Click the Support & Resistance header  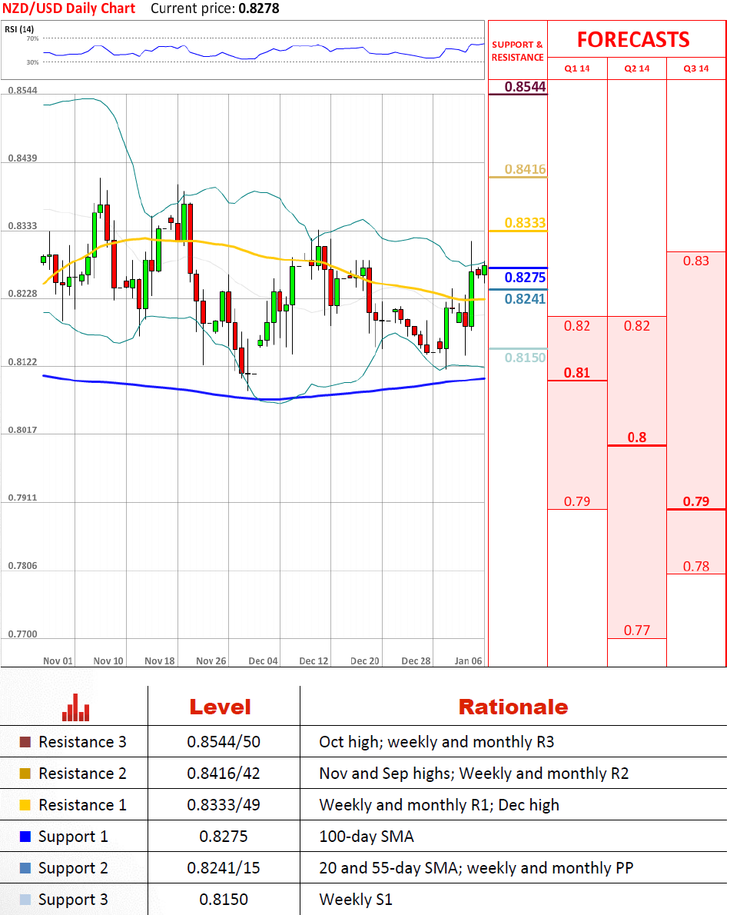point(517,51)
